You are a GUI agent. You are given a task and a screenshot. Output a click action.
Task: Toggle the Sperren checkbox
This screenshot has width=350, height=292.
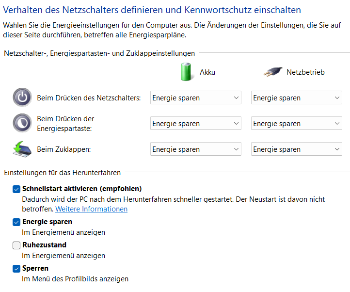16,268
